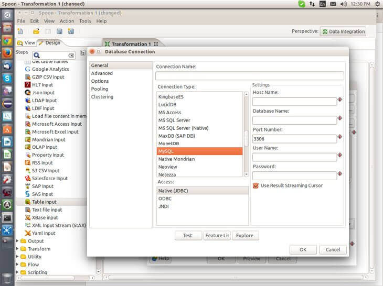This screenshot has height=286, width=383.
Task: Expand the Output steps folder
Action: (x=17, y=241)
